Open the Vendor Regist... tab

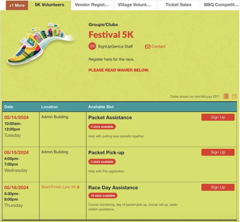(x=92, y=5)
